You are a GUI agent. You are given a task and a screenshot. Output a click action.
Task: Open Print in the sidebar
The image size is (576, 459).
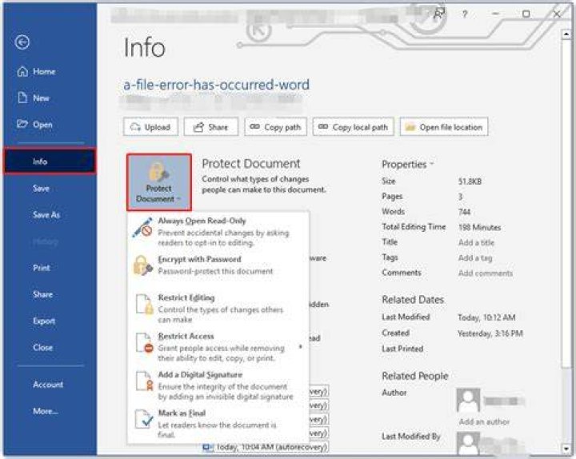(42, 268)
